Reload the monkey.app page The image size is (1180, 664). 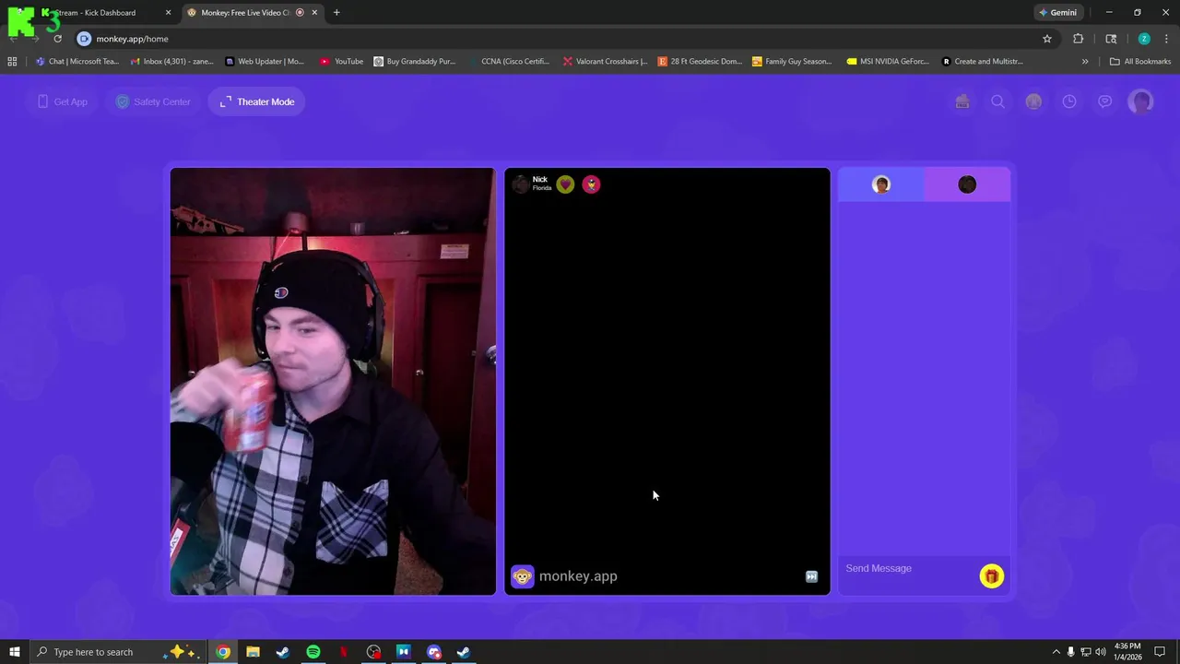click(x=57, y=39)
